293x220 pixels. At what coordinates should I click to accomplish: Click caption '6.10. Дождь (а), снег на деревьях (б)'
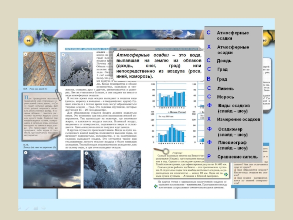40,146
